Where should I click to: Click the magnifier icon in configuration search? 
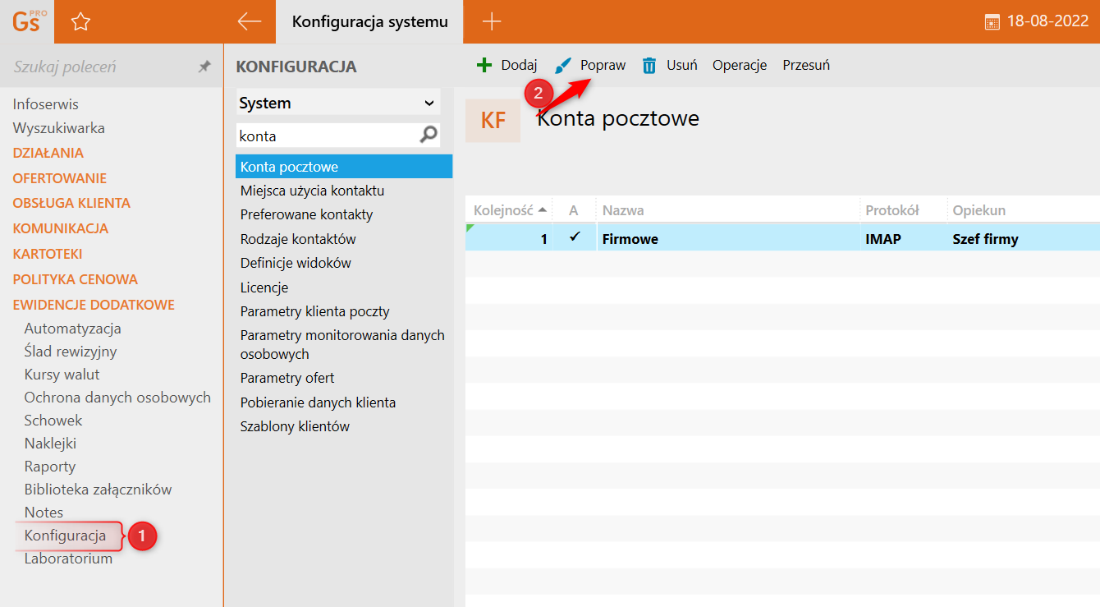429,135
